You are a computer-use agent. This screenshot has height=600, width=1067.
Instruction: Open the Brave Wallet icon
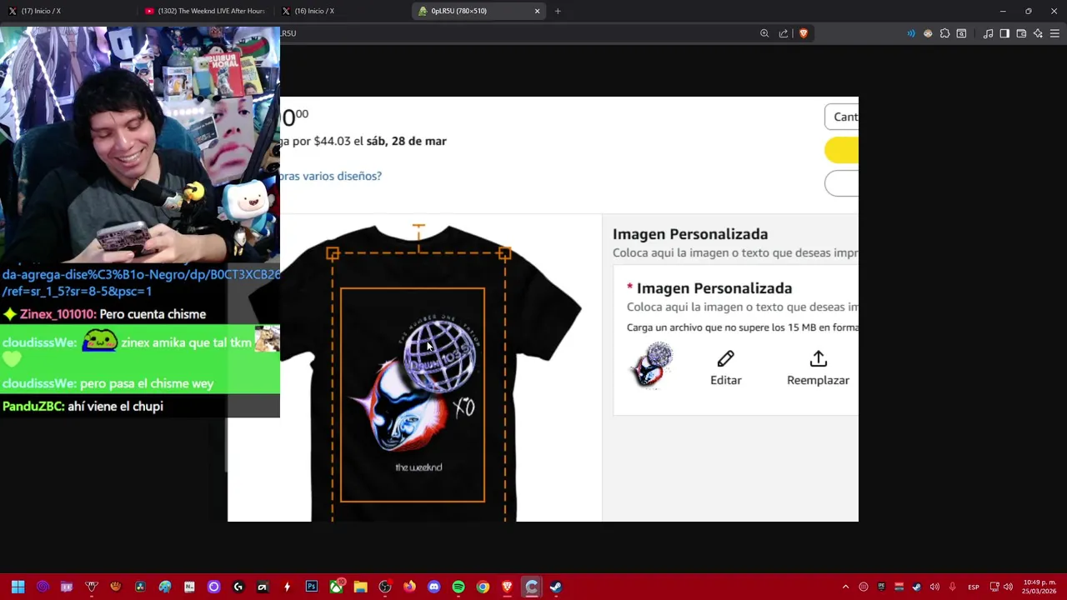pyautogui.click(x=1021, y=33)
